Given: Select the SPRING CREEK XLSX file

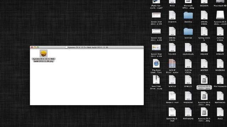Looking at the screenshot, I should click(x=172, y=31).
